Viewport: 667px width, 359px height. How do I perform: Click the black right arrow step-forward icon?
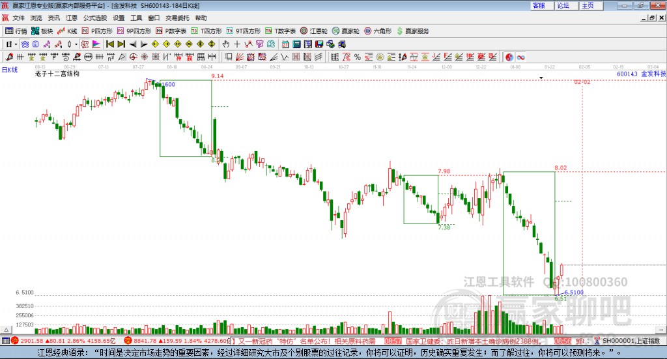(144, 44)
